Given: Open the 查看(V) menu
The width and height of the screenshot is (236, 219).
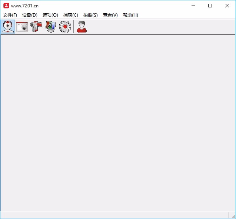Looking at the screenshot, I should point(110,15).
